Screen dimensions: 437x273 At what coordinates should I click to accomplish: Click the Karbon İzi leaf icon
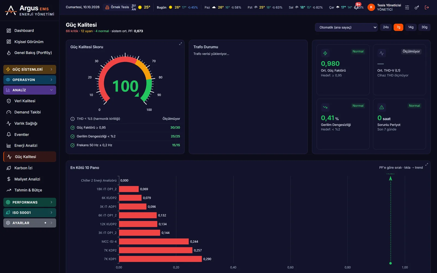(x=9, y=168)
